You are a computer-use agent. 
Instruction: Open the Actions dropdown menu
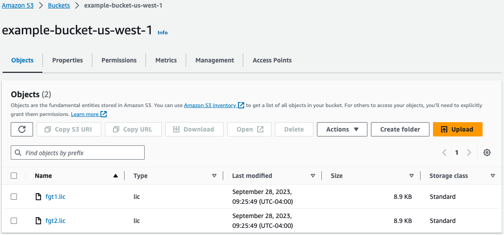(342, 129)
